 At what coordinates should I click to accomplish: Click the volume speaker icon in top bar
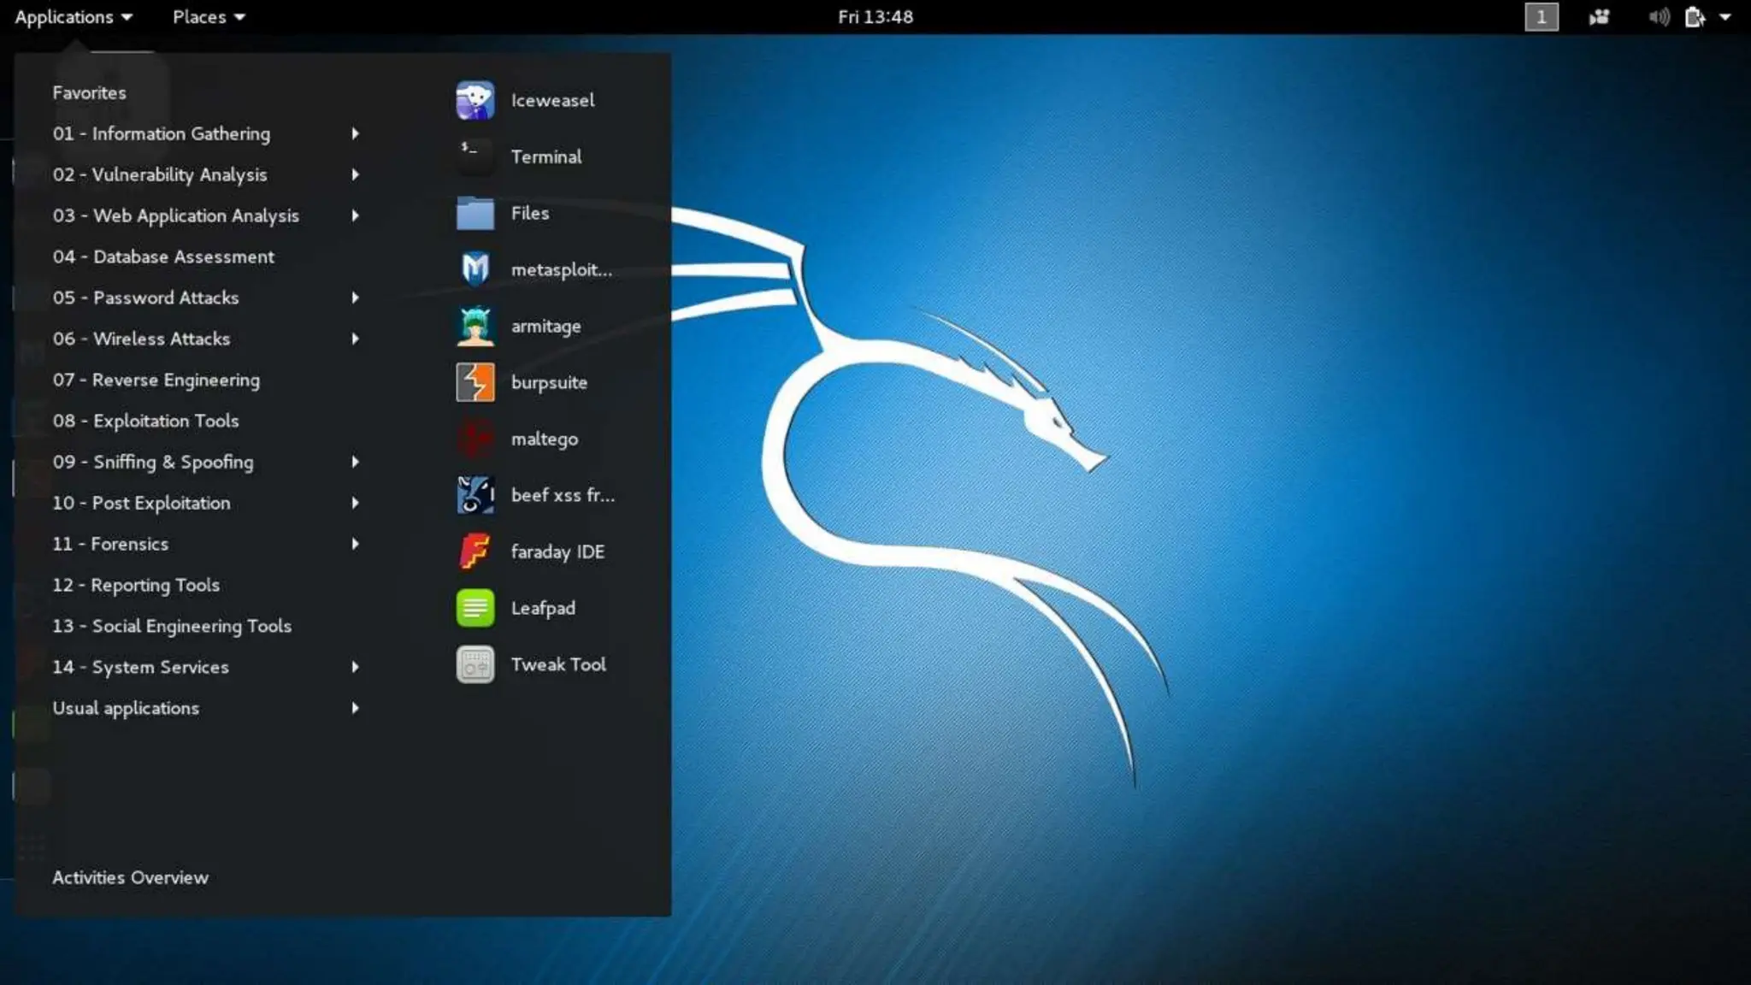coord(1658,17)
